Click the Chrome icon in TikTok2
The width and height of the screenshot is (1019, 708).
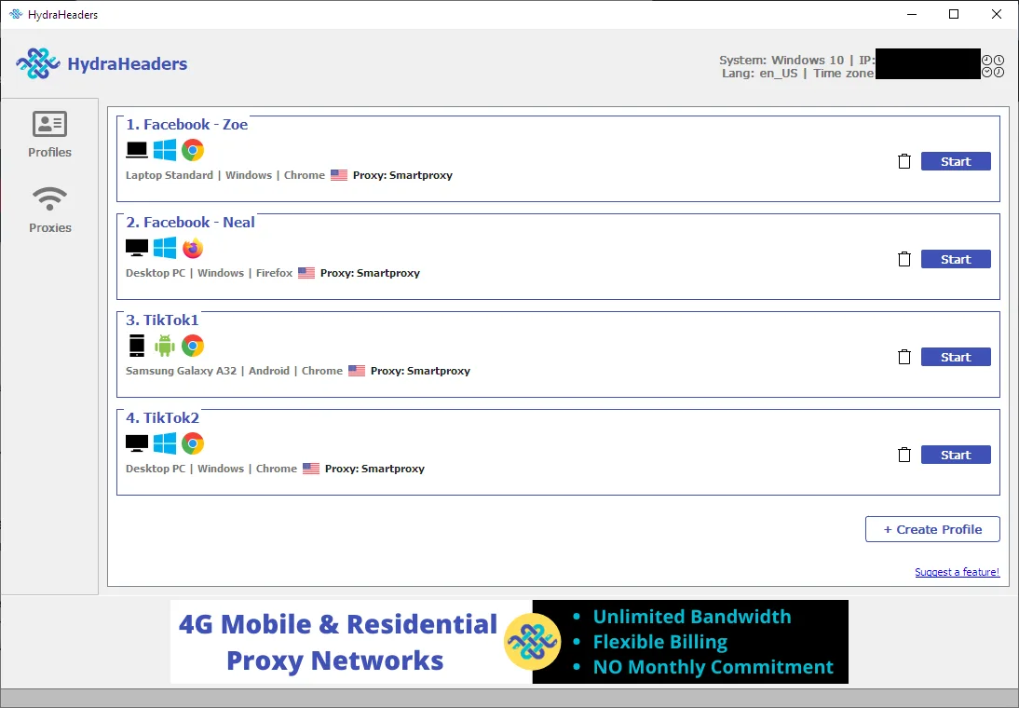[193, 443]
